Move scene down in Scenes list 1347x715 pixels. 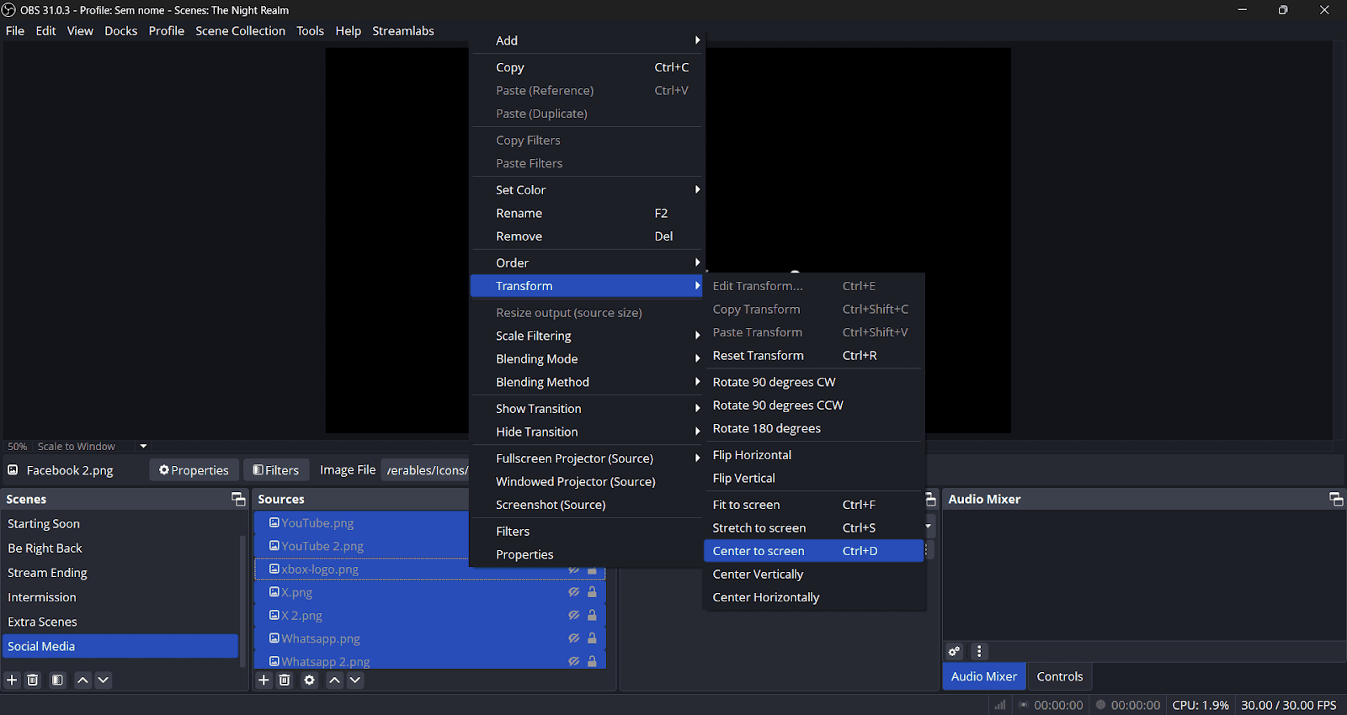click(x=103, y=680)
